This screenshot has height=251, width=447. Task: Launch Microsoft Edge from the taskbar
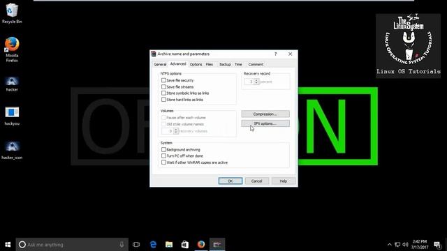153,245
